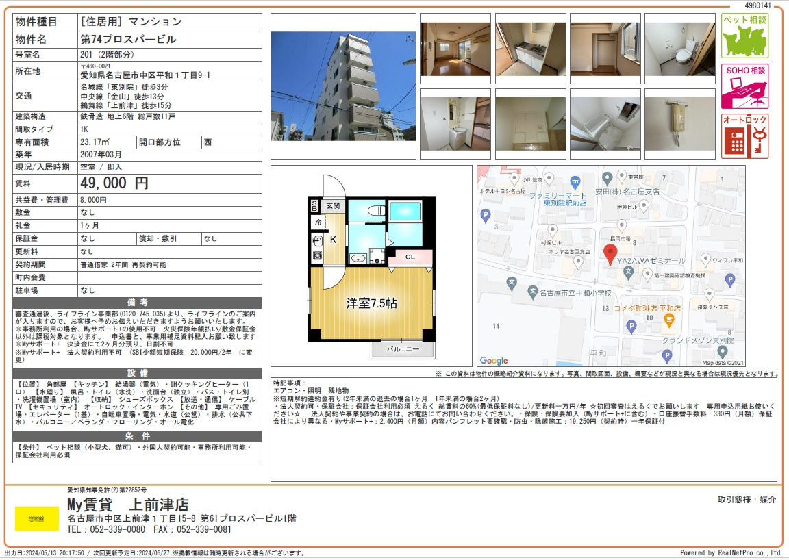
Task: Click the 49,000 円 rent value
Action: coord(114,183)
